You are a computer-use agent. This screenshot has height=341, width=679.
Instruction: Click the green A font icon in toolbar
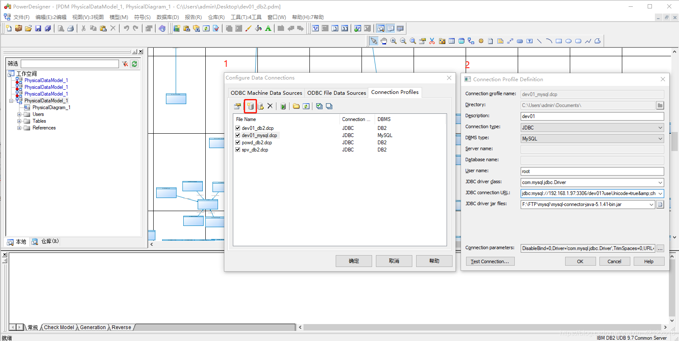268,28
